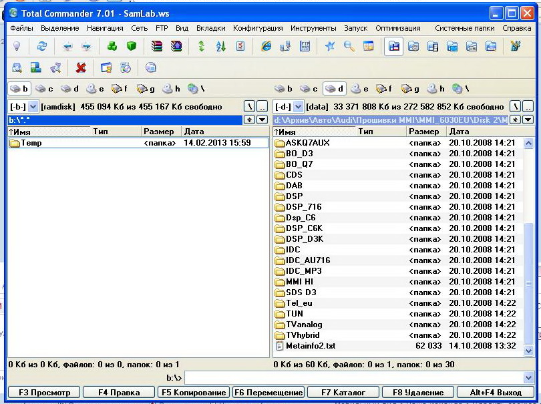Viewport: 541px width, 404px height.
Task: Open right panel favorites asterisk button
Action: [515, 120]
